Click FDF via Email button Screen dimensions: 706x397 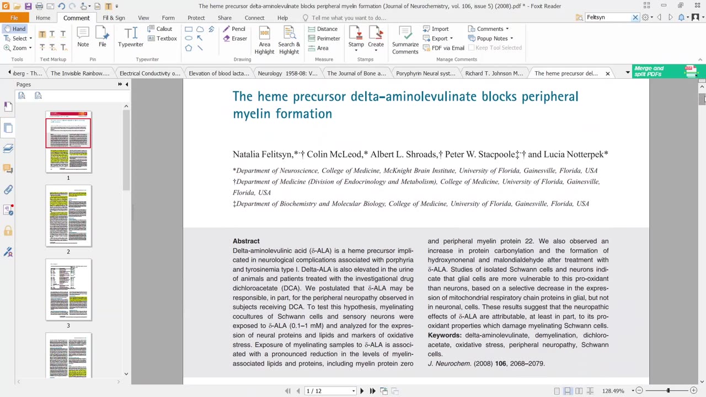444,48
